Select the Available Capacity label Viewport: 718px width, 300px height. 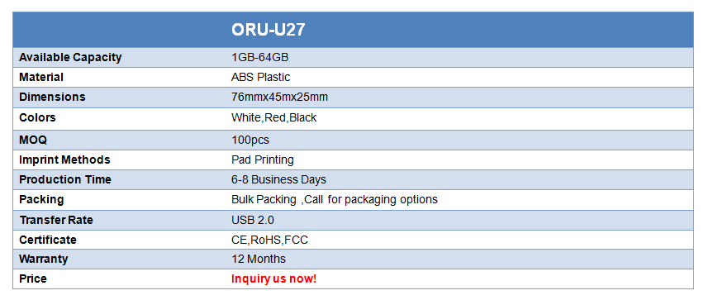pos(70,58)
